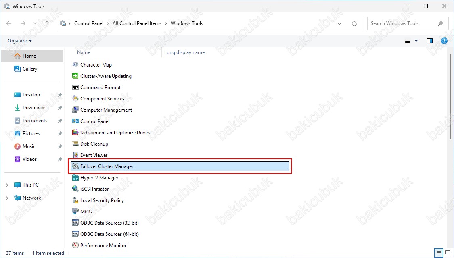Switch to details view in status bar
Image resolution: width=454 pixels, height=258 pixels.
(x=438, y=252)
